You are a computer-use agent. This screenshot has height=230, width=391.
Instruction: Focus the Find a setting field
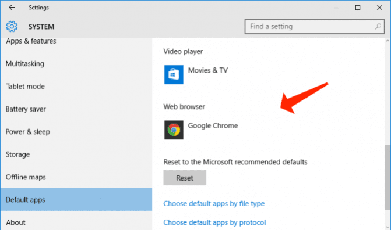(x=315, y=26)
